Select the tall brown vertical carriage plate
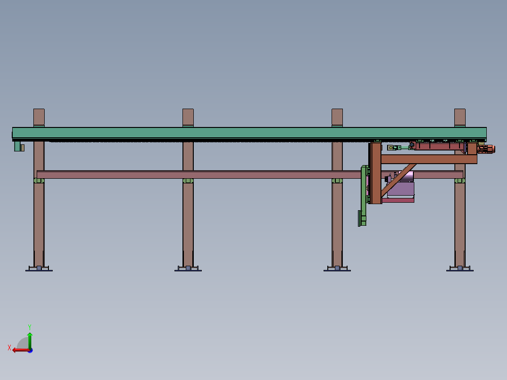The image size is (507, 380). click(x=375, y=174)
